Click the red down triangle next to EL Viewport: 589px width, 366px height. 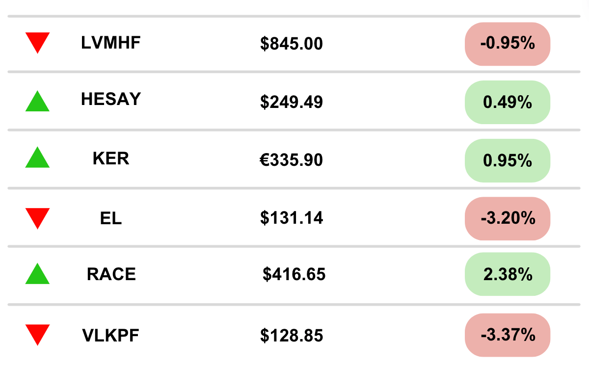37,218
